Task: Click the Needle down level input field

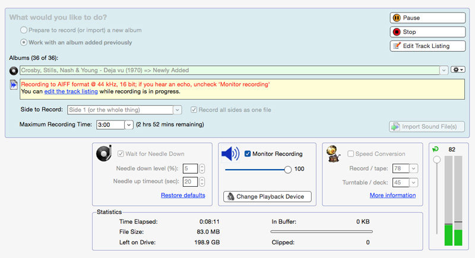Action: click(x=190, y=168)
